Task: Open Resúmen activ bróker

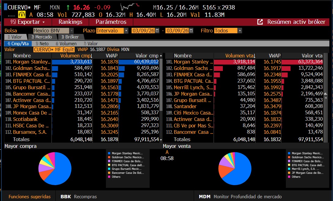Action: point(296,22)
